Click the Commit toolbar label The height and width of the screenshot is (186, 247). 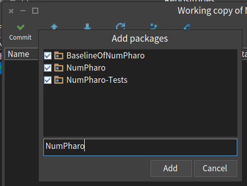click(x=20, y=38)
